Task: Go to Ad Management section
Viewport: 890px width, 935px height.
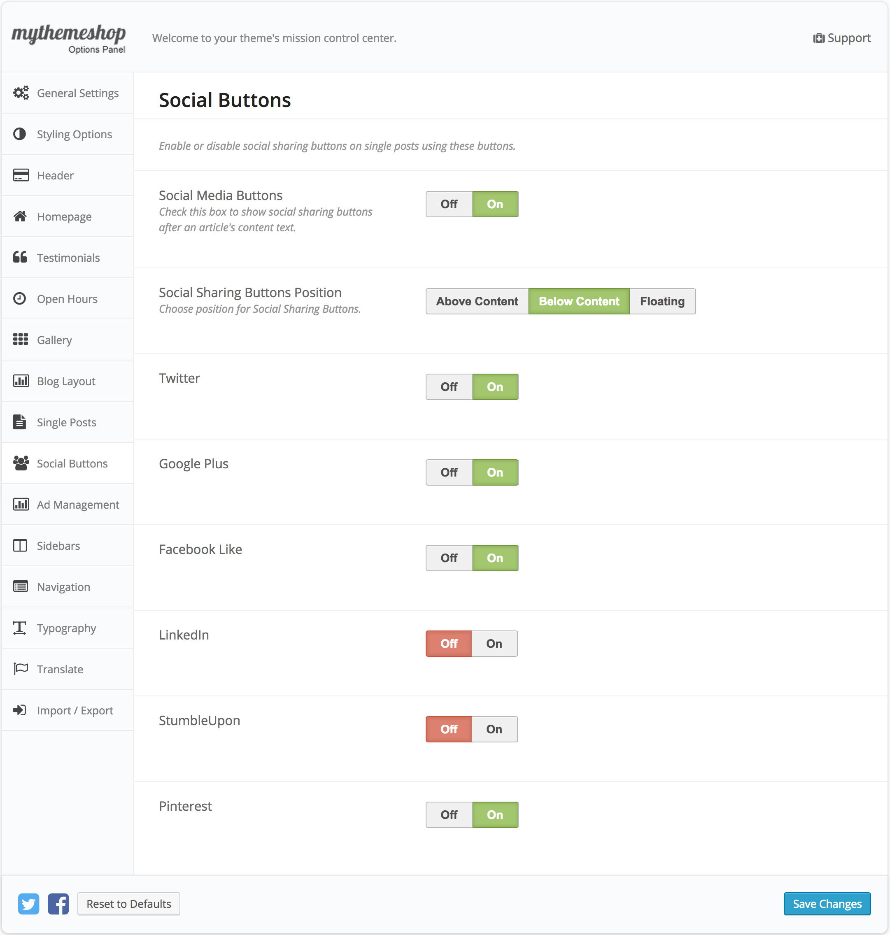Action: (x=78, y=505)
